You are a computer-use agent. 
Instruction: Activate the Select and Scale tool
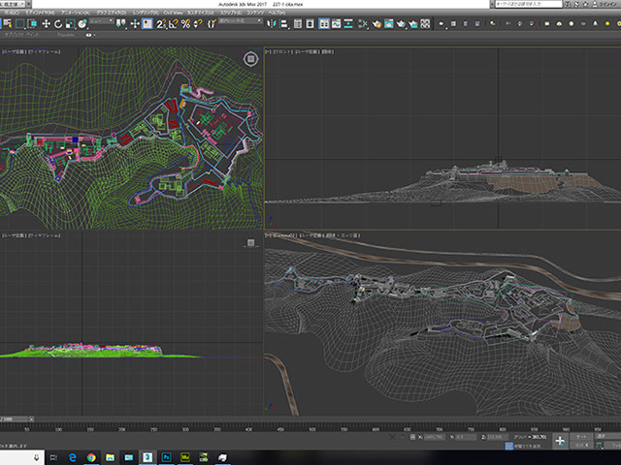point(70,24)
